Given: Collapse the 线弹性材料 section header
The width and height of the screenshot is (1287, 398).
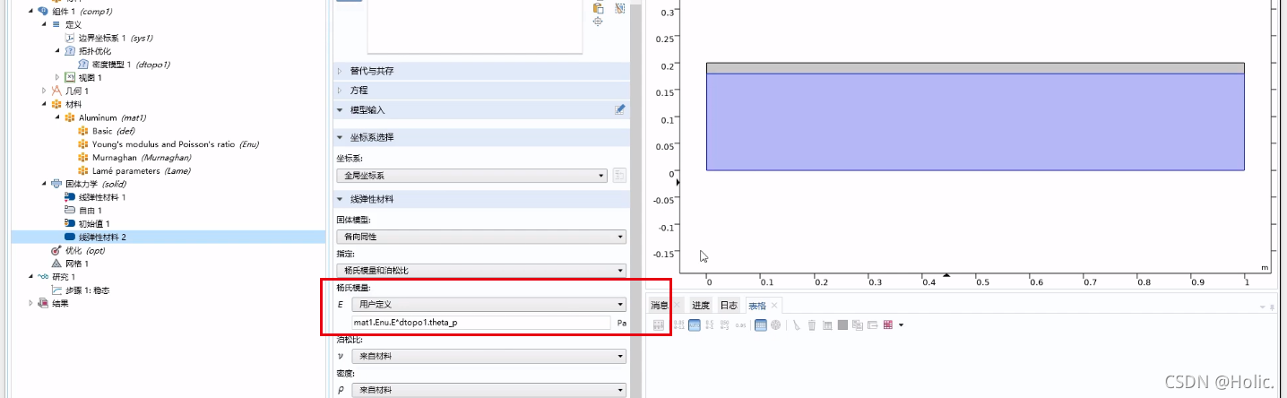Looking at the screenshot, I should (x=340, y=199).
